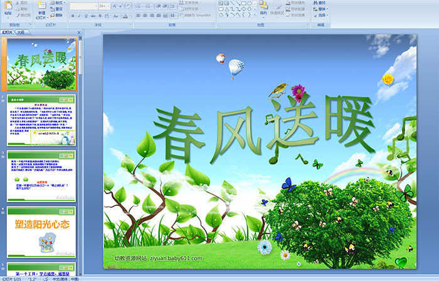Screen dimensions: 439x281
Task: Open the Font name combo box
Action: click(x=83, y=6)
